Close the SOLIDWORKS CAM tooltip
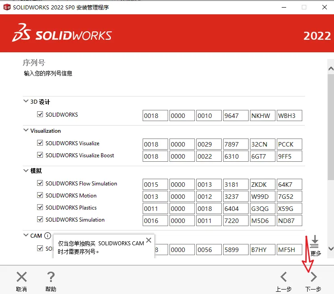Viewport: 334px width, 294px height. (x=149, y=240)
